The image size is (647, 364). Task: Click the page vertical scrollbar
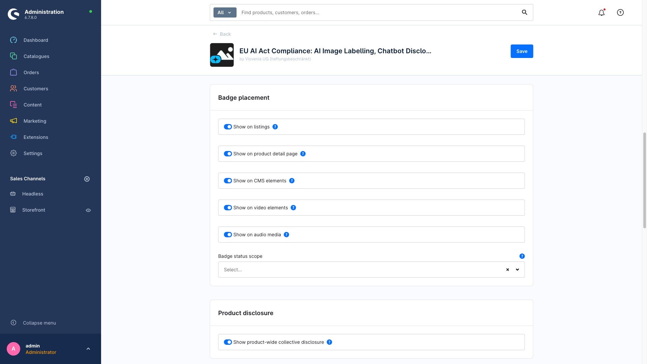click(644, 180)
